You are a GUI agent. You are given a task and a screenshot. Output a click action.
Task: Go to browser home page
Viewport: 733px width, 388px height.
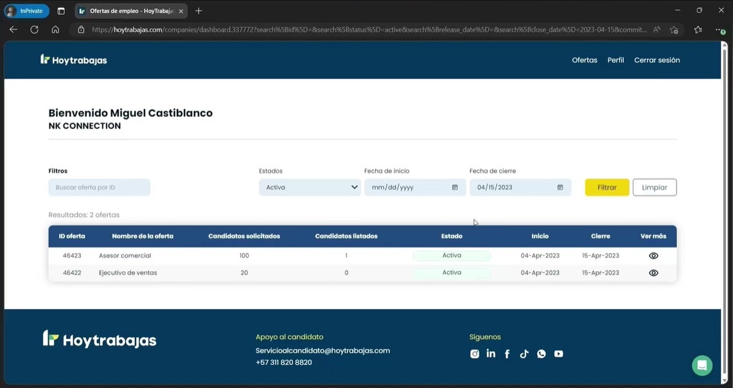(55, 30)
